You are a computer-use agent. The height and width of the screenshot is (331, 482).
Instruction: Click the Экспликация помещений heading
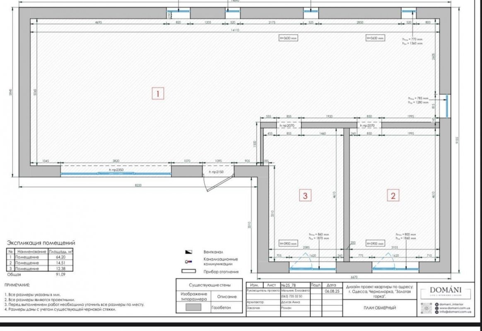[41, 243]
